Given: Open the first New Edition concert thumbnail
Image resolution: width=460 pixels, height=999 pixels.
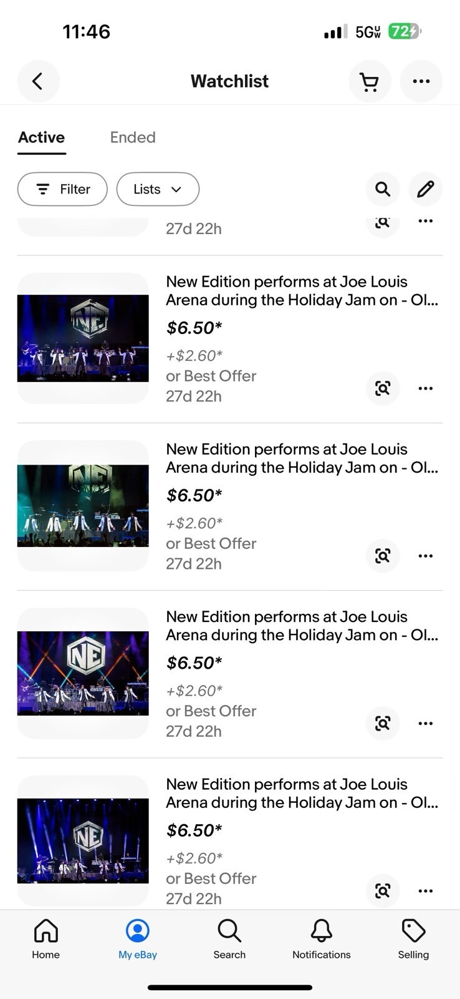Looking at the screenshot, I should tap(83, 338).
